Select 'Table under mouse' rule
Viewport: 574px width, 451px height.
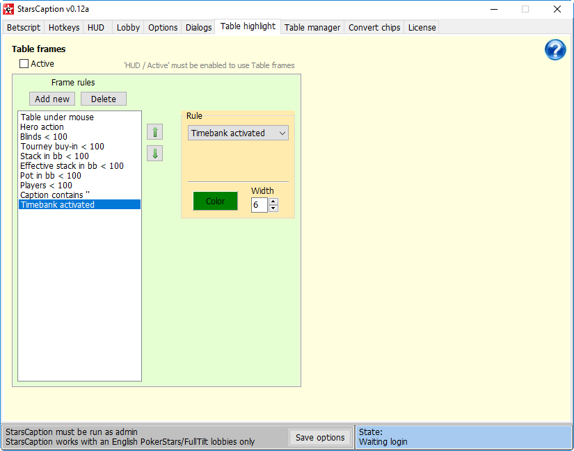tap(79, 117)
